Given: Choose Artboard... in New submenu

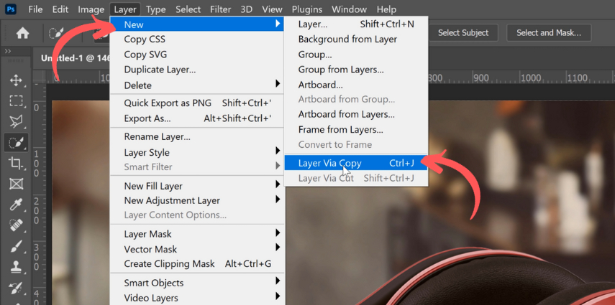Looking at the screenshot, I should (356, 85).
